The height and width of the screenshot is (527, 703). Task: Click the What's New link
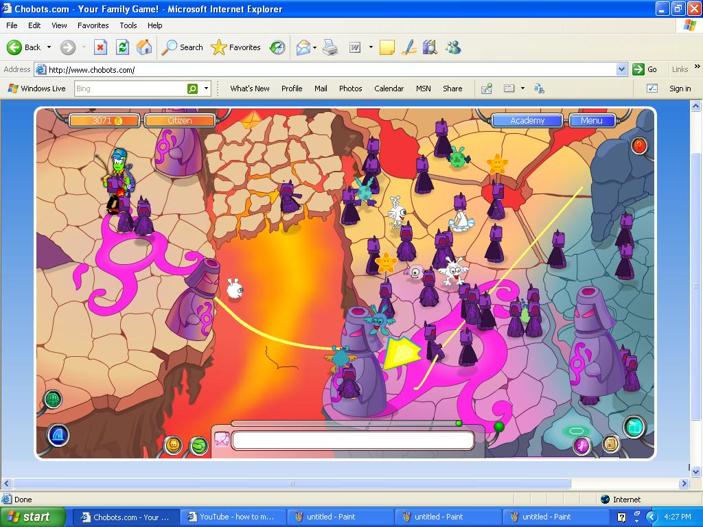click(250, 89)
